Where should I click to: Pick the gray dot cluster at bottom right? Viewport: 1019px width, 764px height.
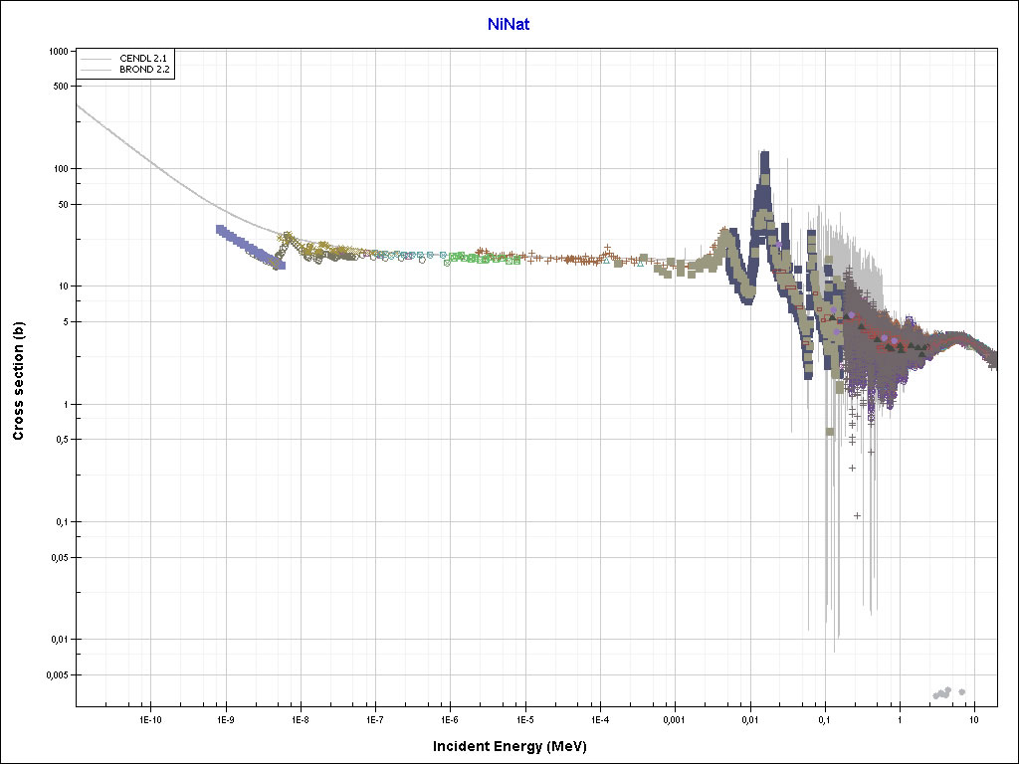point(943,692)
